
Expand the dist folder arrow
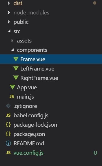pyautogui.click(x=9, y=3)
